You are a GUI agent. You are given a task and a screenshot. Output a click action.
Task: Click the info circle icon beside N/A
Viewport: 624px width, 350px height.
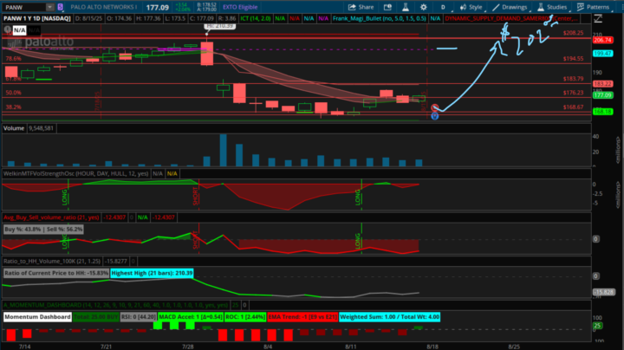coord(7,29)
